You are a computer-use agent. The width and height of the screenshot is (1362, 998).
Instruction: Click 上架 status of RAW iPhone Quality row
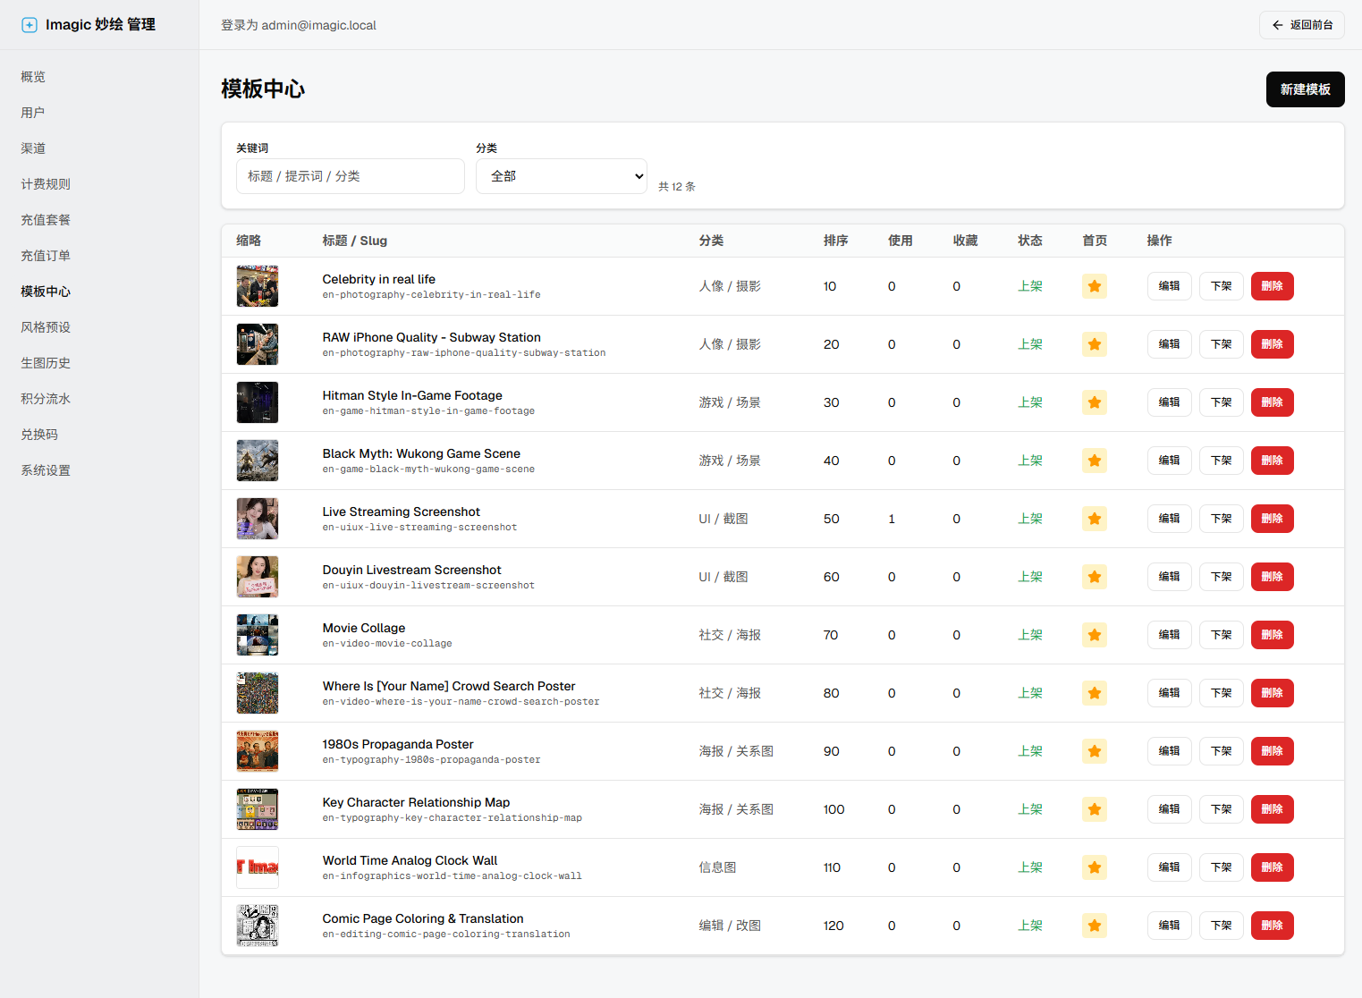[x=1030, y=344]
